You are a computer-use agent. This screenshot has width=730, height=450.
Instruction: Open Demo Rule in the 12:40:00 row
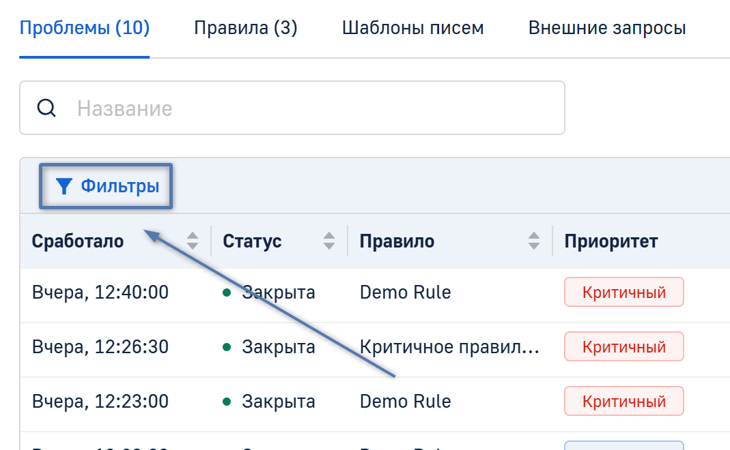coord(405,292)
